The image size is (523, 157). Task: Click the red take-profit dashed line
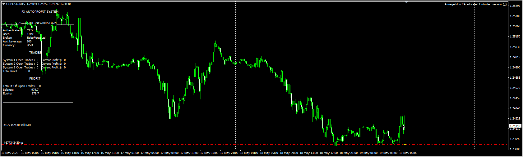tap(255, 145)
